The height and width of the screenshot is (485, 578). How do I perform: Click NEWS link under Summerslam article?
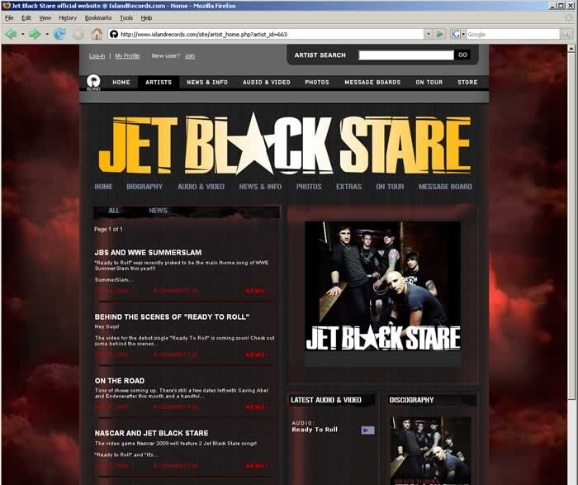pos(256,291)
